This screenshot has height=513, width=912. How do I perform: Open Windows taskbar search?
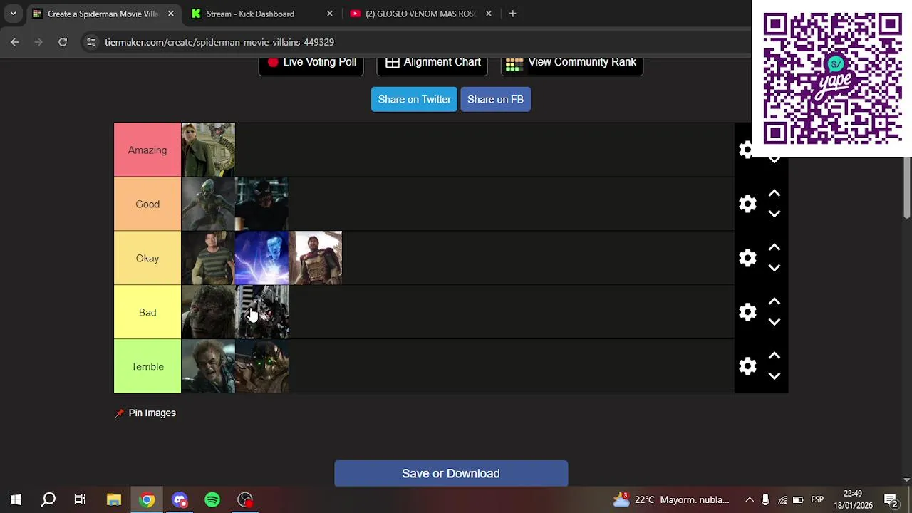48,499
